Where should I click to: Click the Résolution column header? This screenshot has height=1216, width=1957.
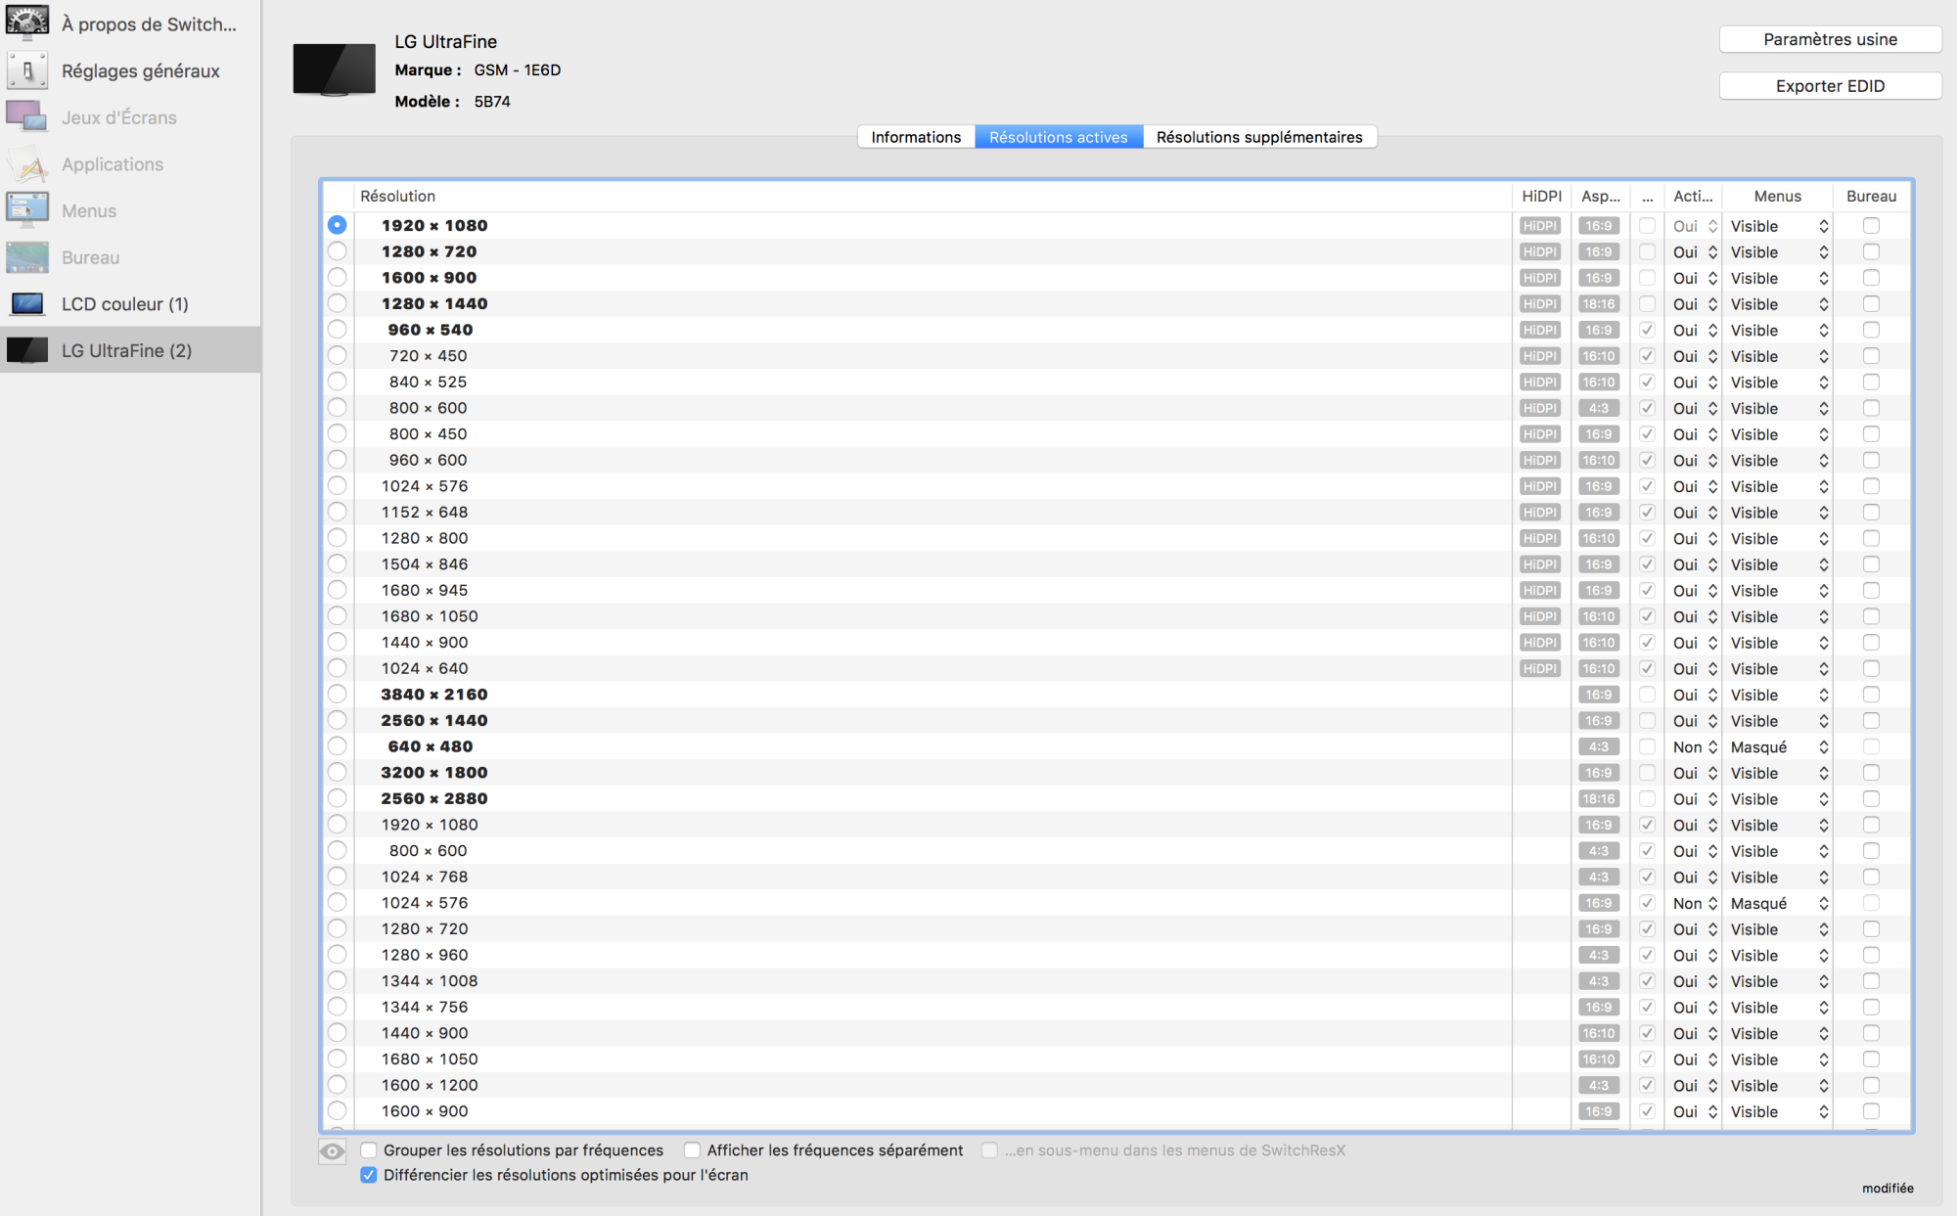click(x=397, y=196)
